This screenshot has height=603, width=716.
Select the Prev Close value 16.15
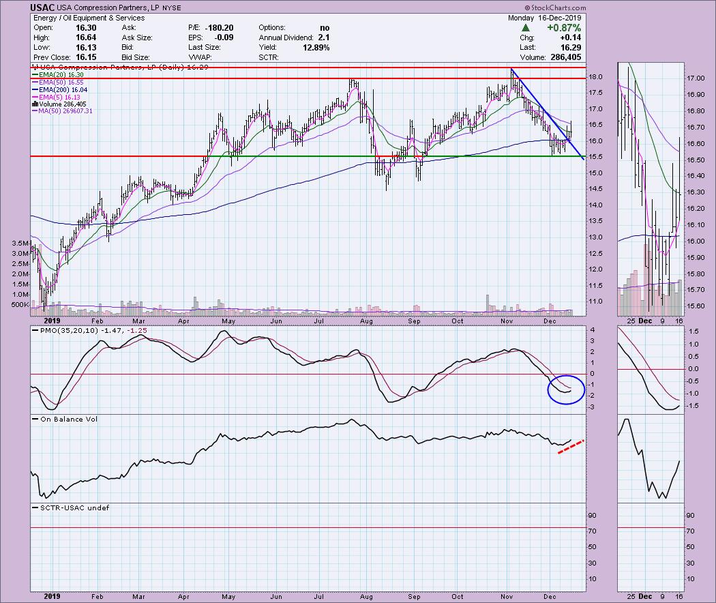[x=86, y=57]
